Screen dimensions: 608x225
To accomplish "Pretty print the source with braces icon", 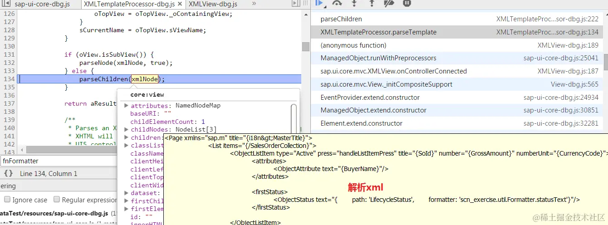I will 8,174.
